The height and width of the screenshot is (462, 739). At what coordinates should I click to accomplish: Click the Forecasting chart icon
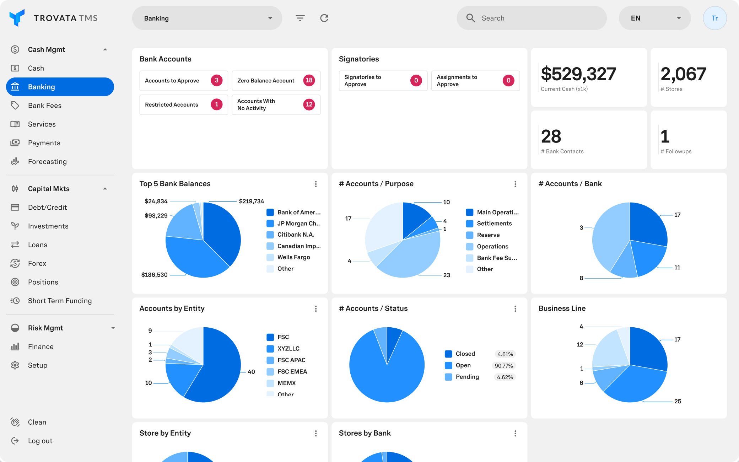tap(15, 161)
